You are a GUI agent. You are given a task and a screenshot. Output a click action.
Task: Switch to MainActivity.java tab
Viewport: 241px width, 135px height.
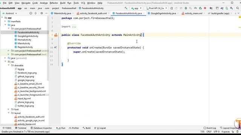point(63,13)
